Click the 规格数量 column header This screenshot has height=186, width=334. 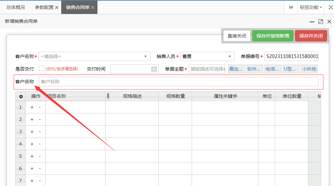click(x=175, y=96)
